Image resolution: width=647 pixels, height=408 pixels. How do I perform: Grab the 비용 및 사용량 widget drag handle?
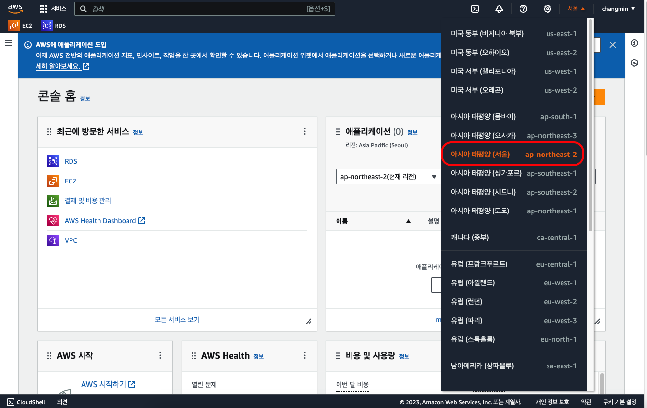point(338,356)
